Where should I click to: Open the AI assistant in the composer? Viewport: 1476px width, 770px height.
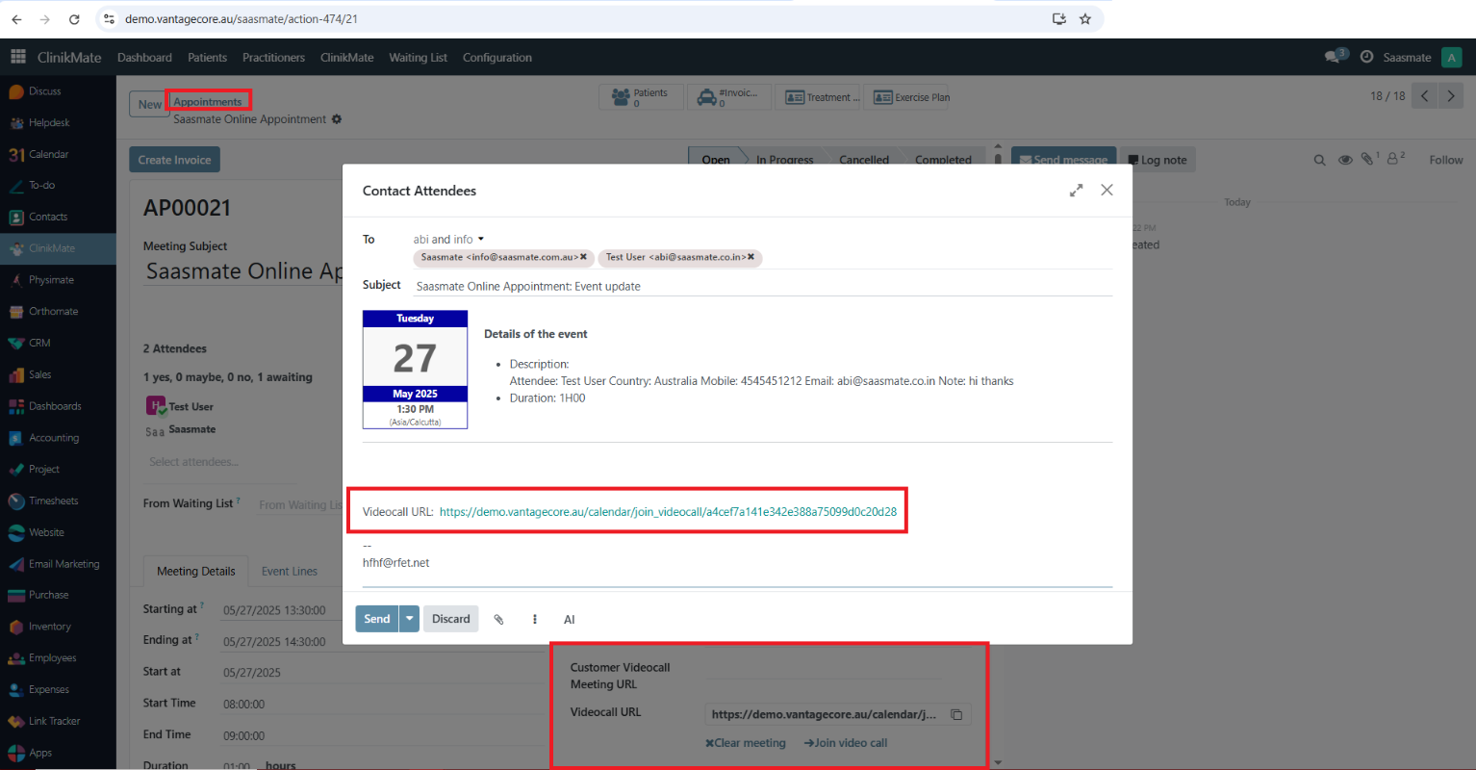(x=569, y=619)
